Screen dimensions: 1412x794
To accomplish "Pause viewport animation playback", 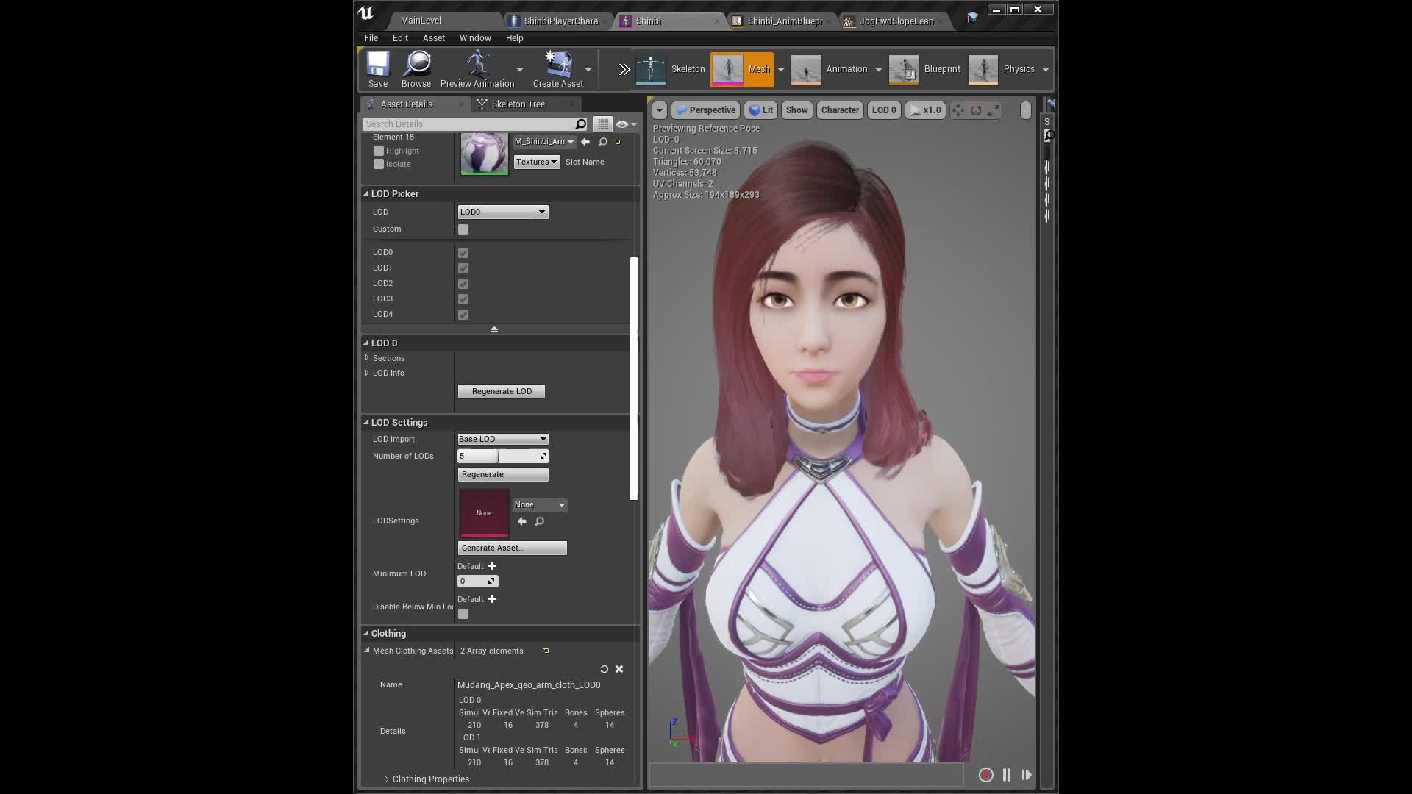I will 1007,775.
